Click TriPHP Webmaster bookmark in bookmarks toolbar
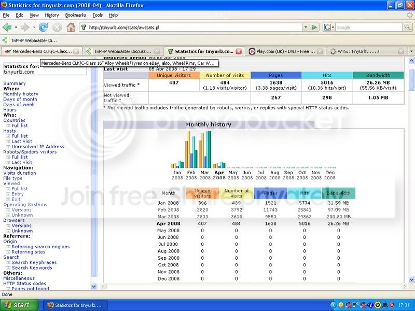Image resolution: width=415 pixels, height=311 pixels. tap(30, 40)
